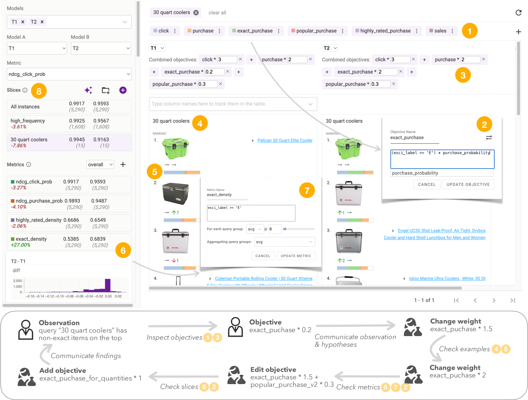Screen dimensions: 528x400
Task: Remove the T1 model chip
Action: coord(23,22)
